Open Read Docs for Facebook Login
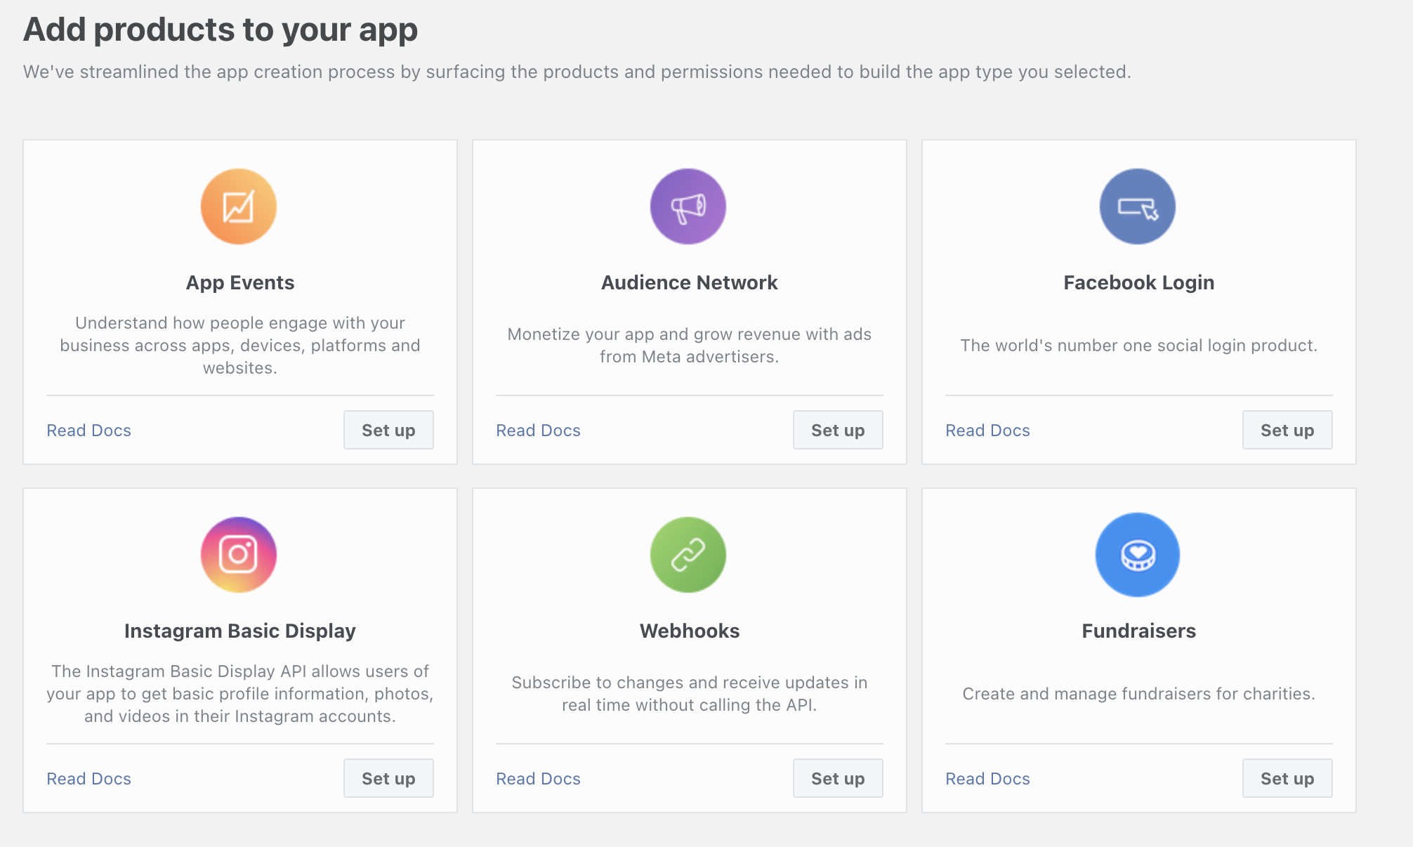This screenshot has height=847, width=1413. (987, 431)
